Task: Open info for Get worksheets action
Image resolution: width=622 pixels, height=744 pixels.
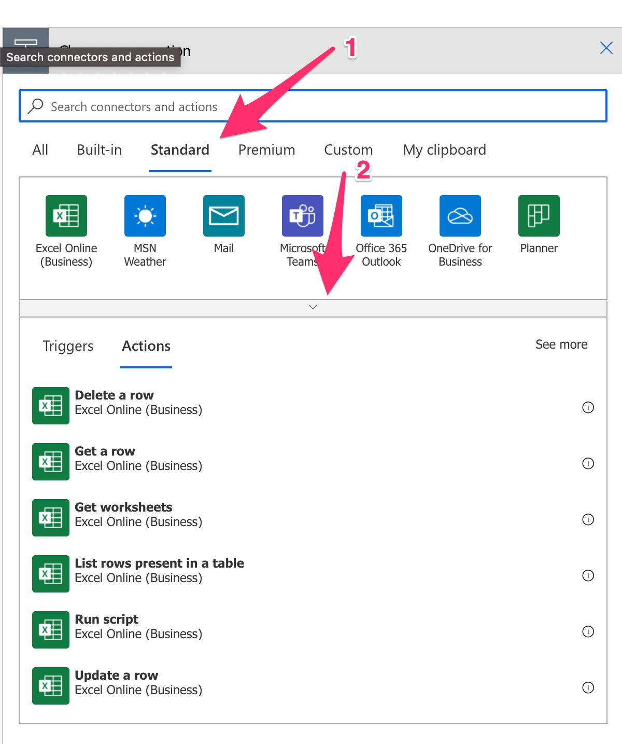Action: [588, 519]
